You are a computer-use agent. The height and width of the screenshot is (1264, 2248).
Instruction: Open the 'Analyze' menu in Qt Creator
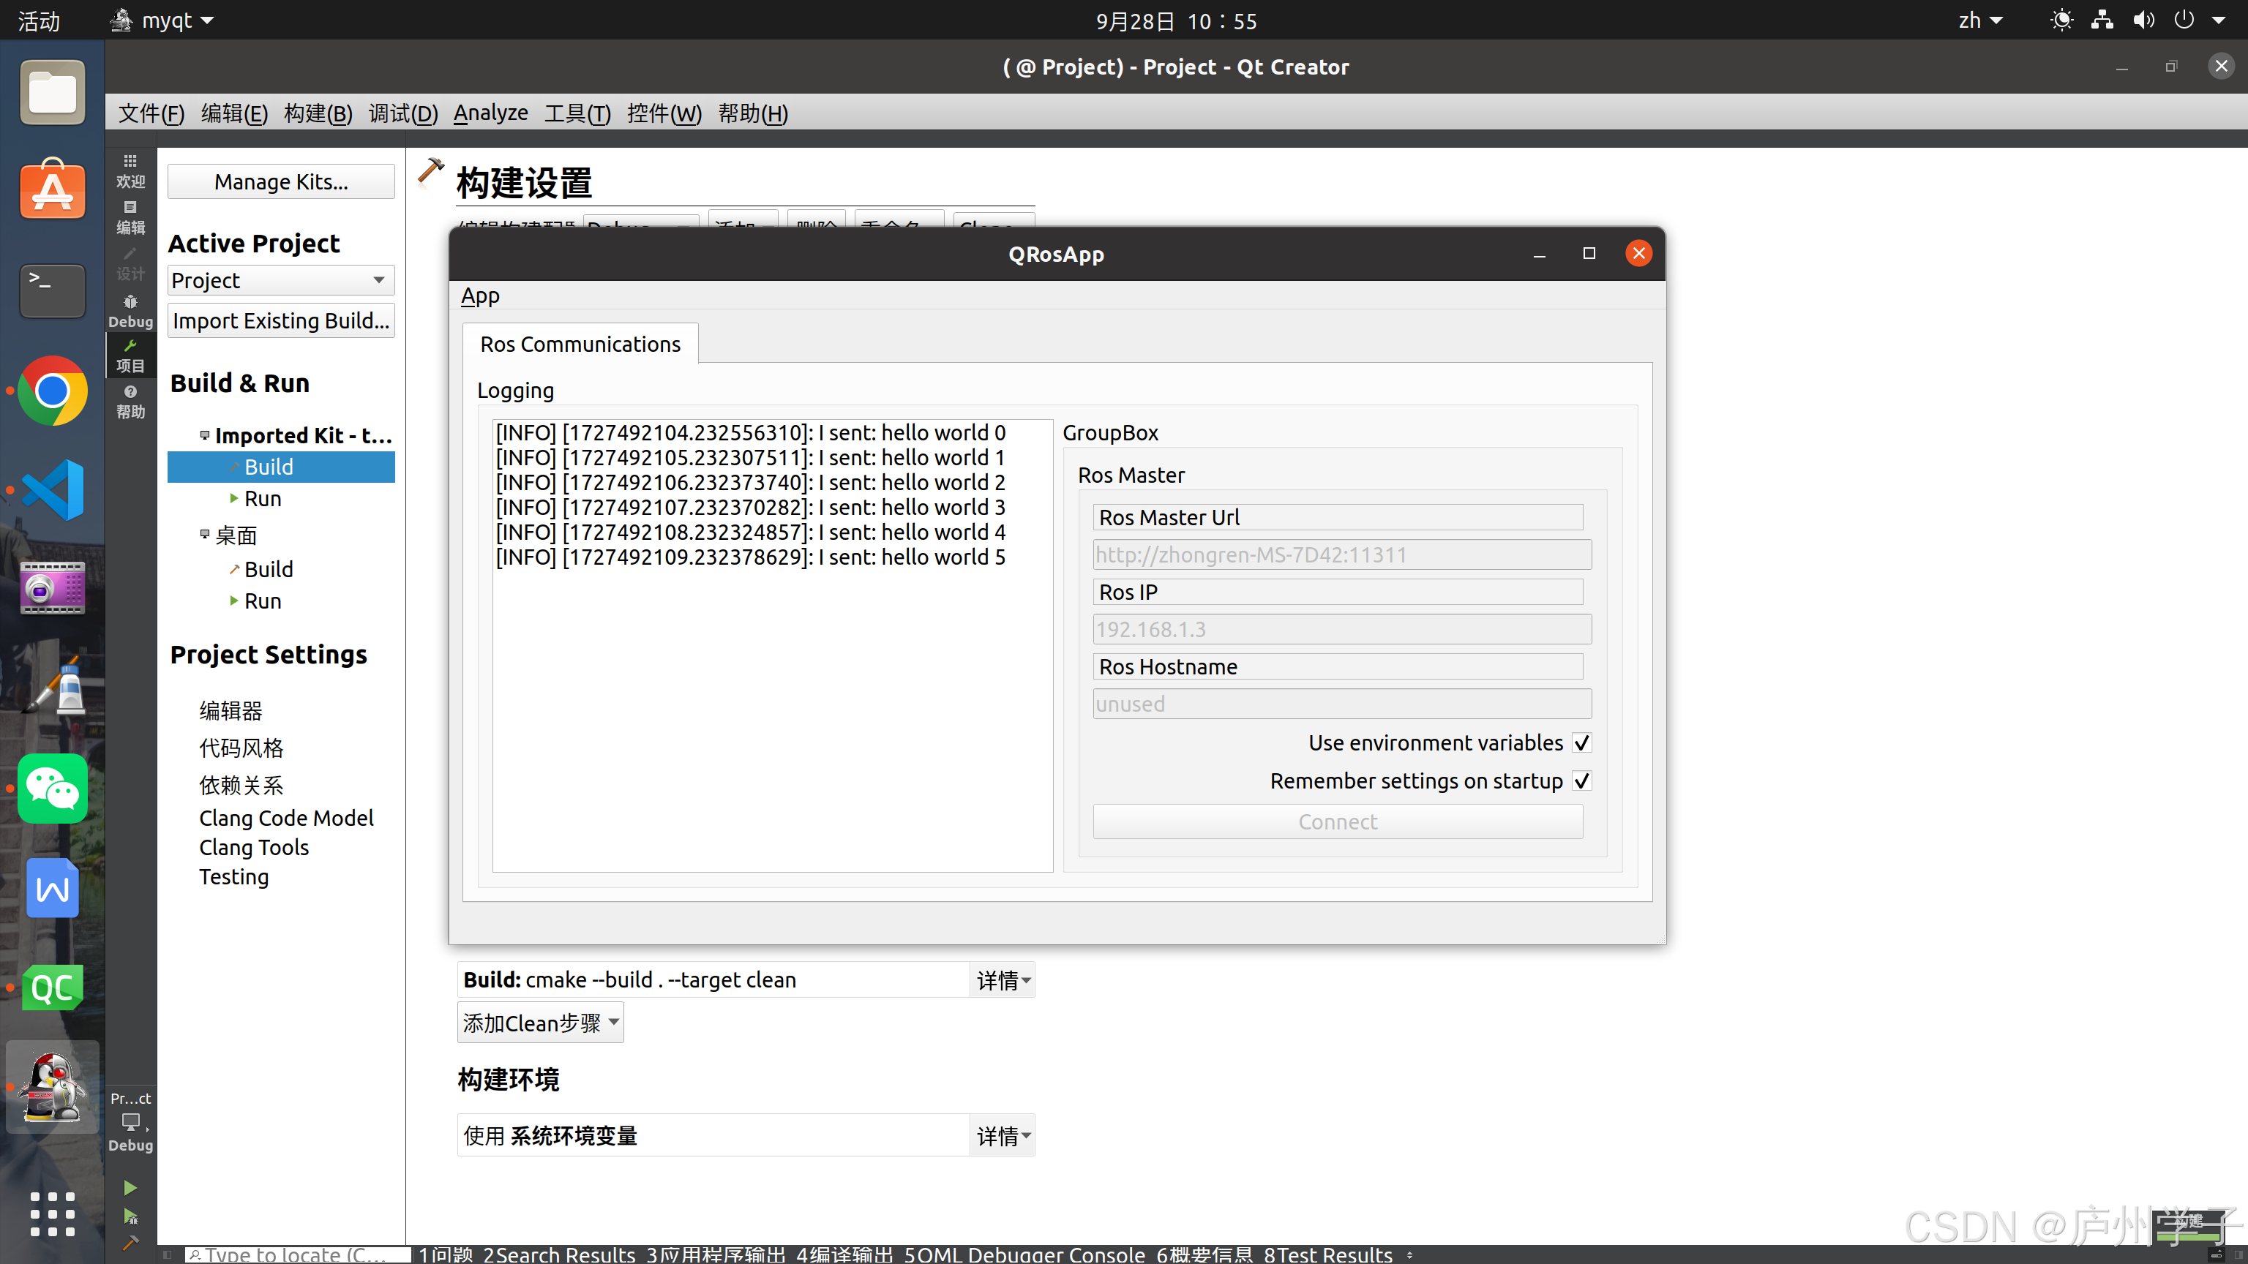(x=488, y=113)
